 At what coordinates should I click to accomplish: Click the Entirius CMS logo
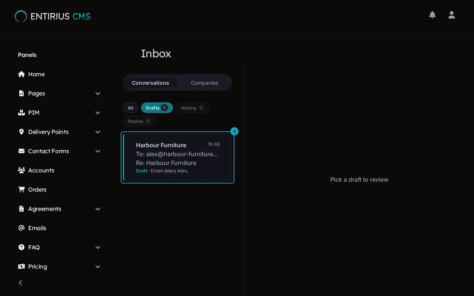53,16
